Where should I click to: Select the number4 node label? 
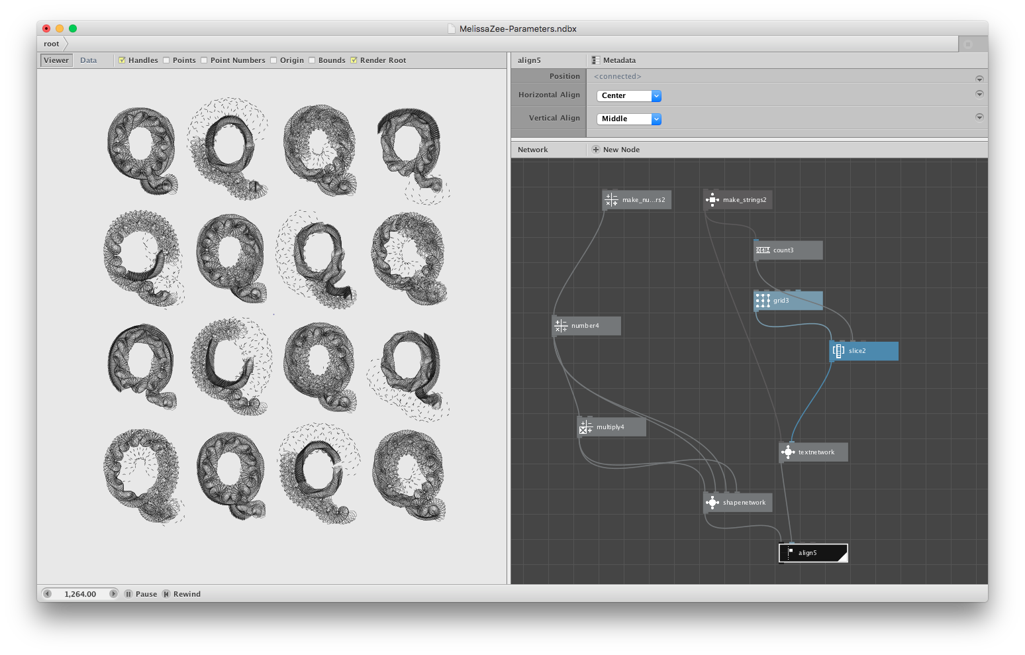coord(585,326)
